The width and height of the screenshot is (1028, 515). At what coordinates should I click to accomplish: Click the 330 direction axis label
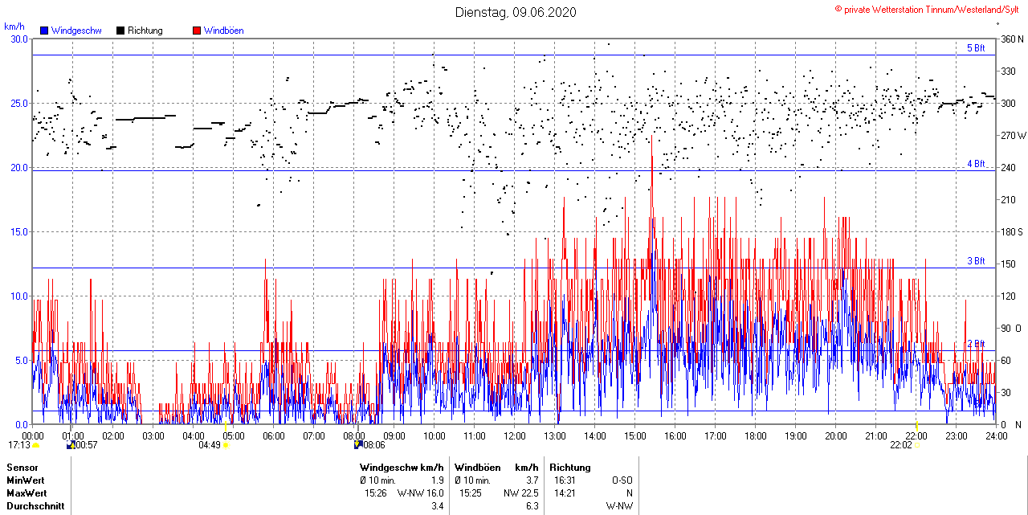click(1008, 71)
